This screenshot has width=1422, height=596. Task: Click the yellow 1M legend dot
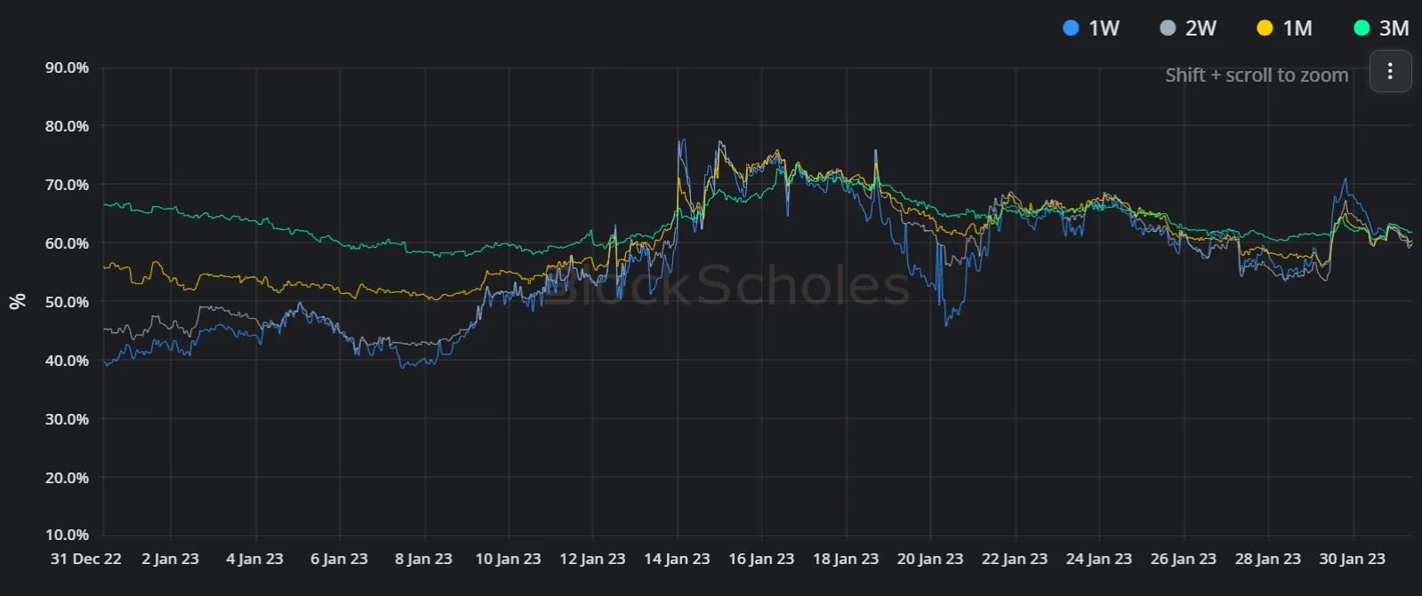click(x=1265, y=28)
